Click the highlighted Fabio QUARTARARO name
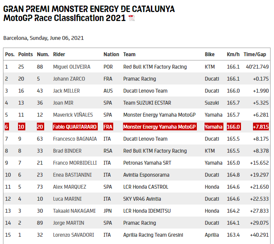 click(x=75, y=127)
